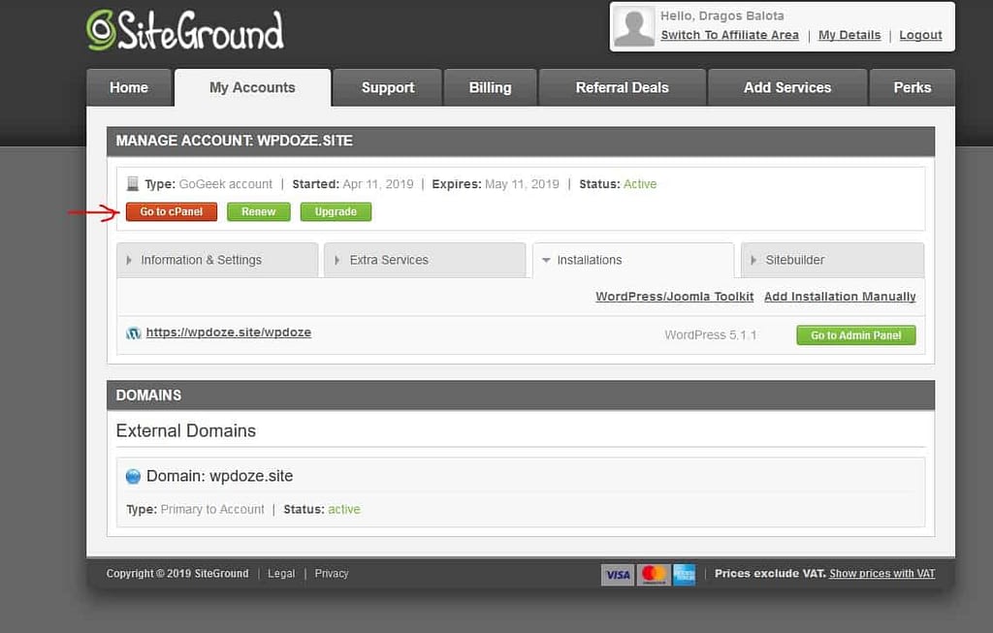Open the Billing tab
The image size is (993, 633).
(x=490, y=87)
